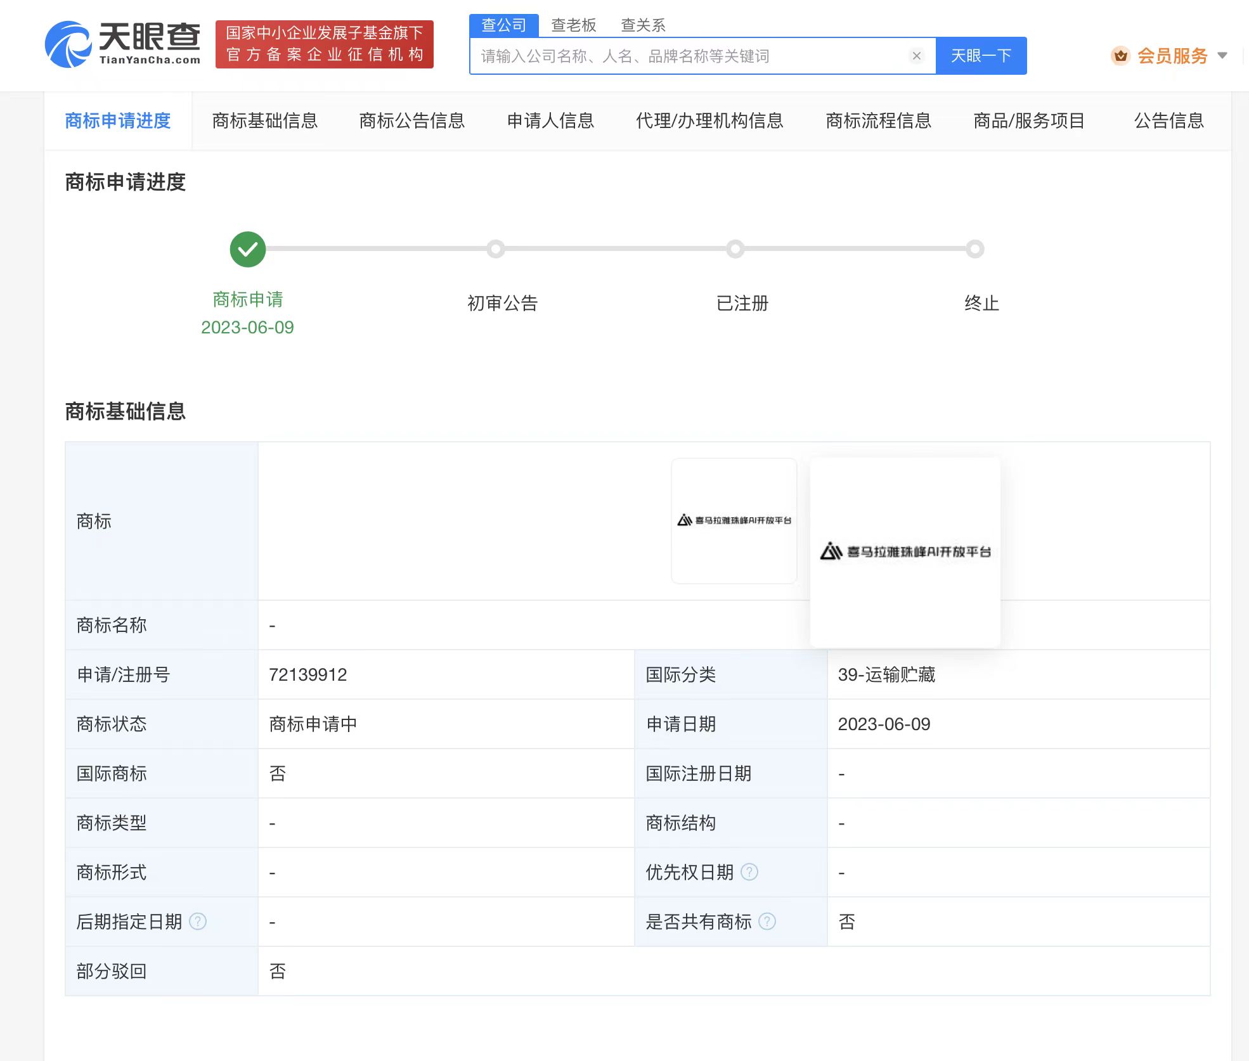Click the 天眼一下 search button

coord(981,56)
